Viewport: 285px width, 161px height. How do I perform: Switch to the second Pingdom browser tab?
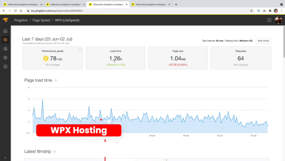tap(65, 4)
